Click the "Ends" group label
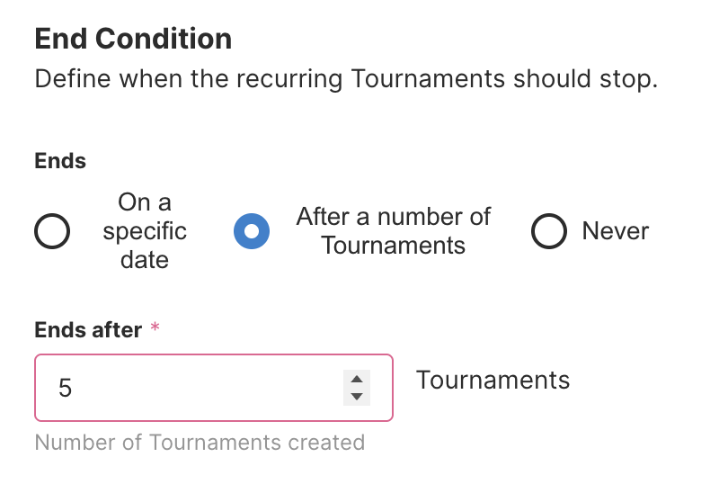 coord(60,161)
